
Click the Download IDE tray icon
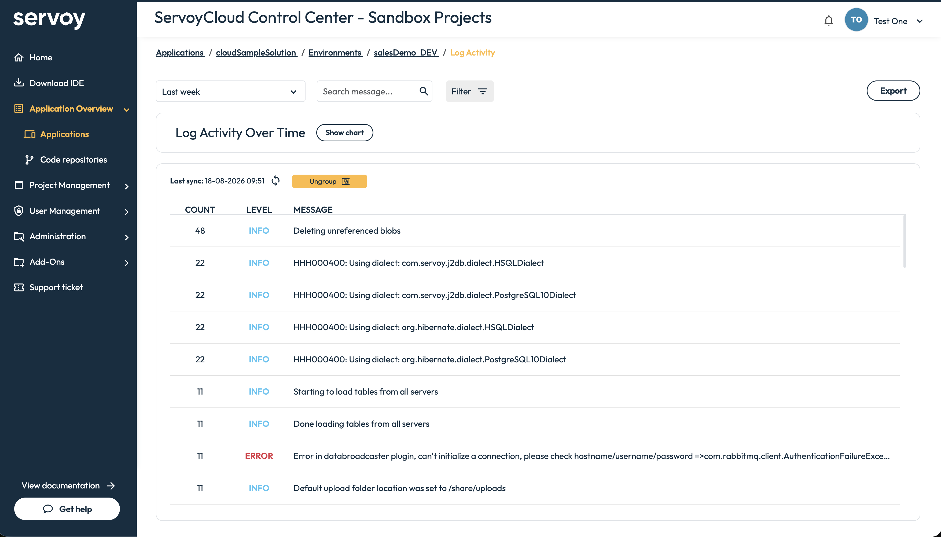pos(19,83)
